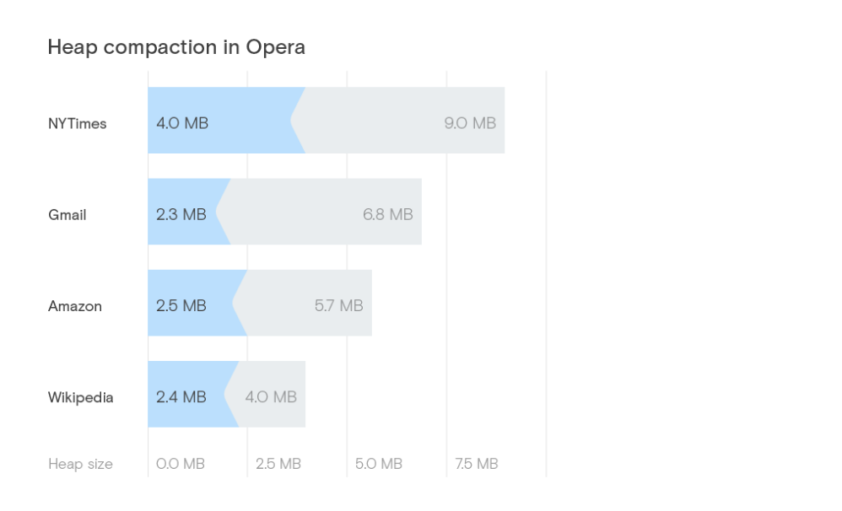
Task: Click the 2.5 MB axis tick label
Action: 278,464
